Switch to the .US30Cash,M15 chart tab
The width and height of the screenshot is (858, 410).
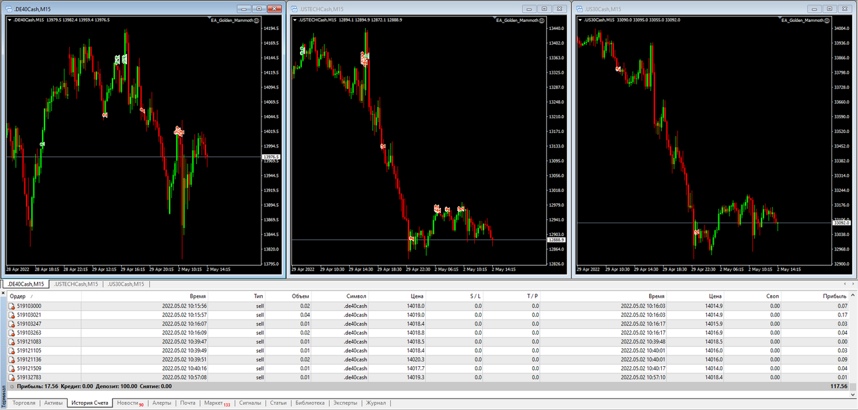coord(125,284)
